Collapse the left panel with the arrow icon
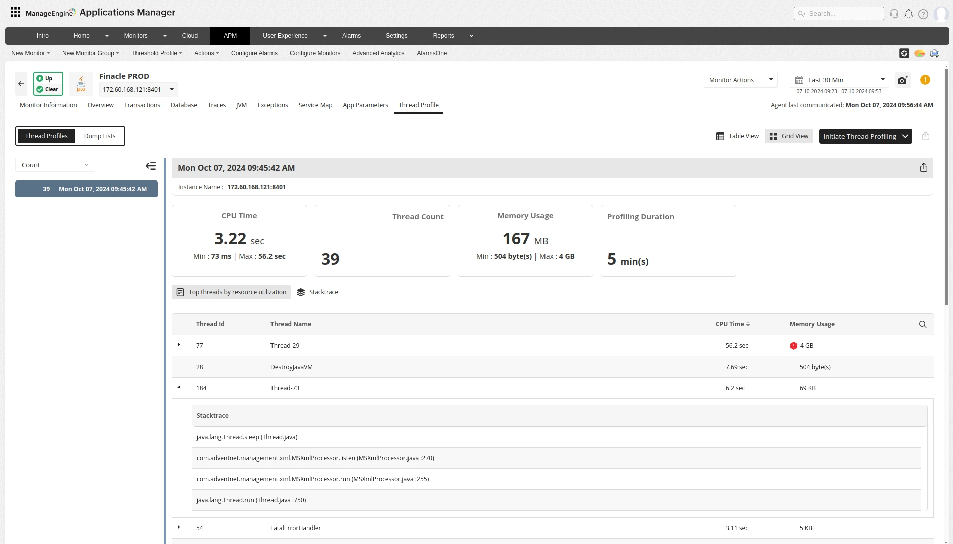This screenshot has height=544, width=953. pyautogui.click(x=150, y=165)
